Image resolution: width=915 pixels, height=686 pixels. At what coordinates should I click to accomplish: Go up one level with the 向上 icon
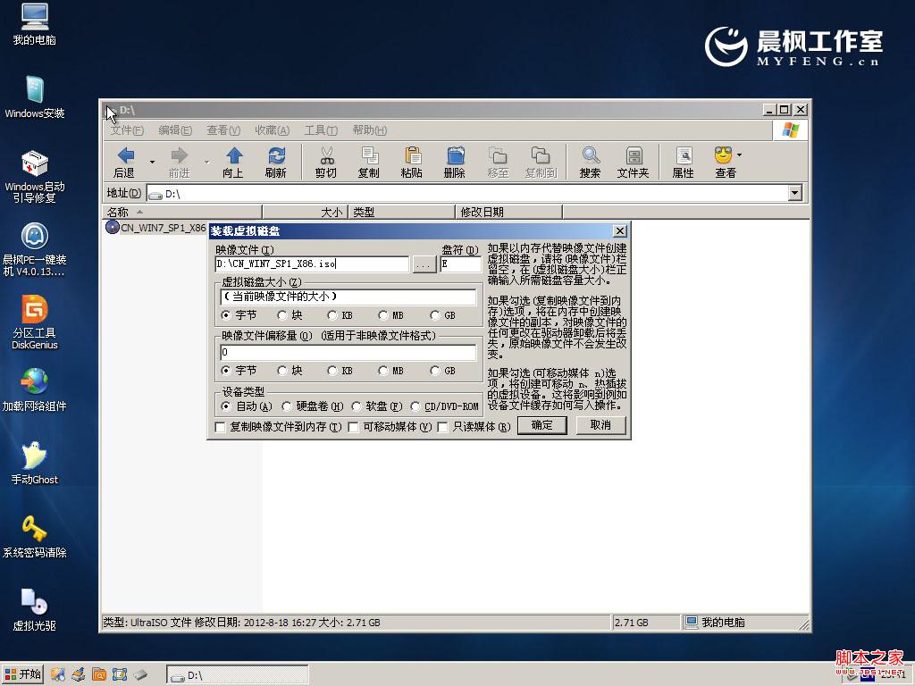pos(232,161)
